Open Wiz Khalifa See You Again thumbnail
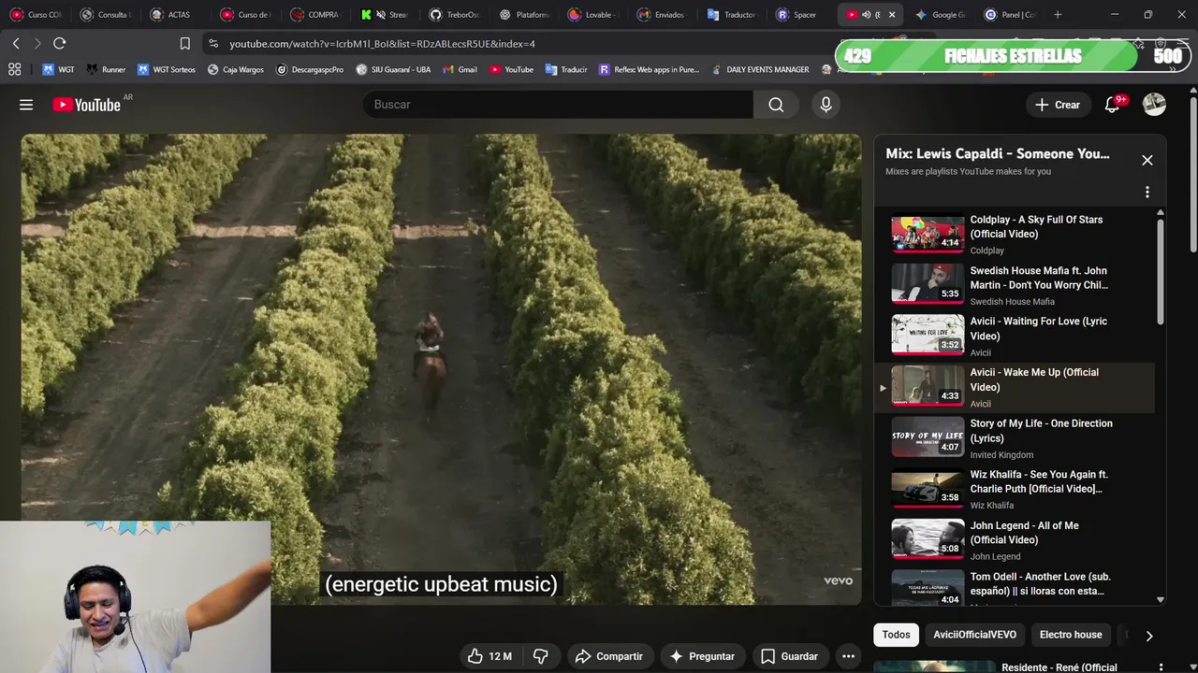1198x673 pixels. coord(928,489)
